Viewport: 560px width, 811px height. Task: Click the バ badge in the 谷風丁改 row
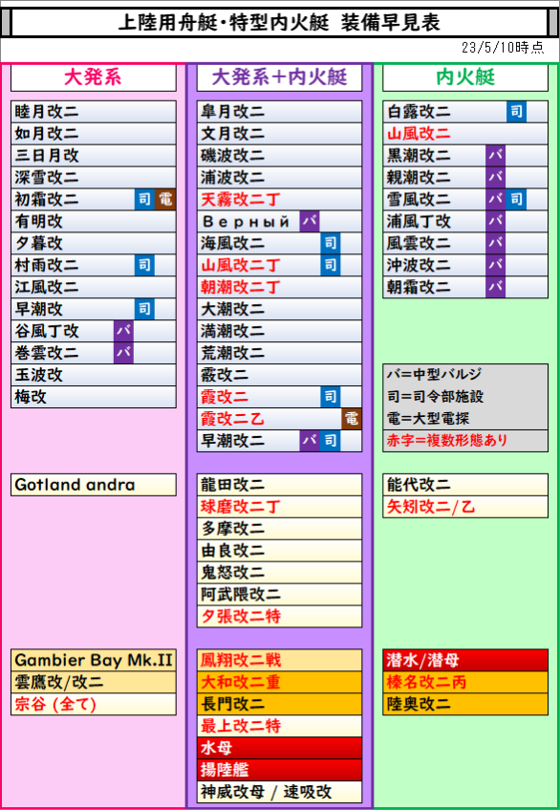point(124,331)
